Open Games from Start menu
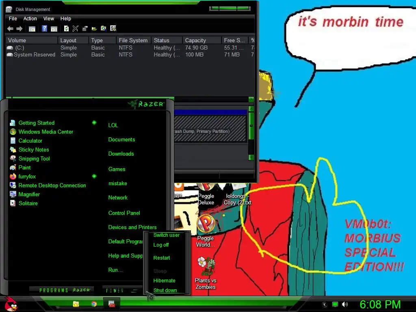The image size is (416, 312). click(117, 169)
